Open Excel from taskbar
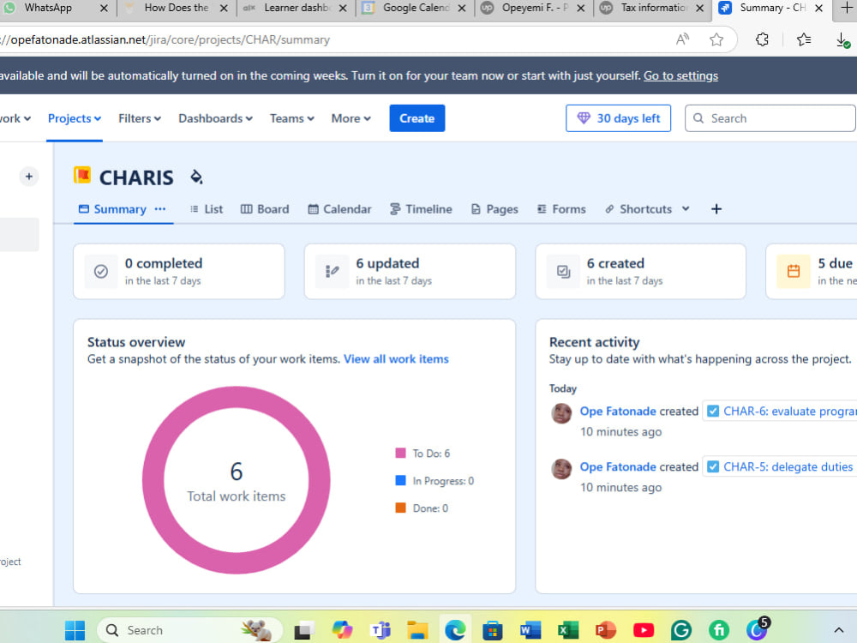Viewport: 857px width, 643px height. [568, 630]
